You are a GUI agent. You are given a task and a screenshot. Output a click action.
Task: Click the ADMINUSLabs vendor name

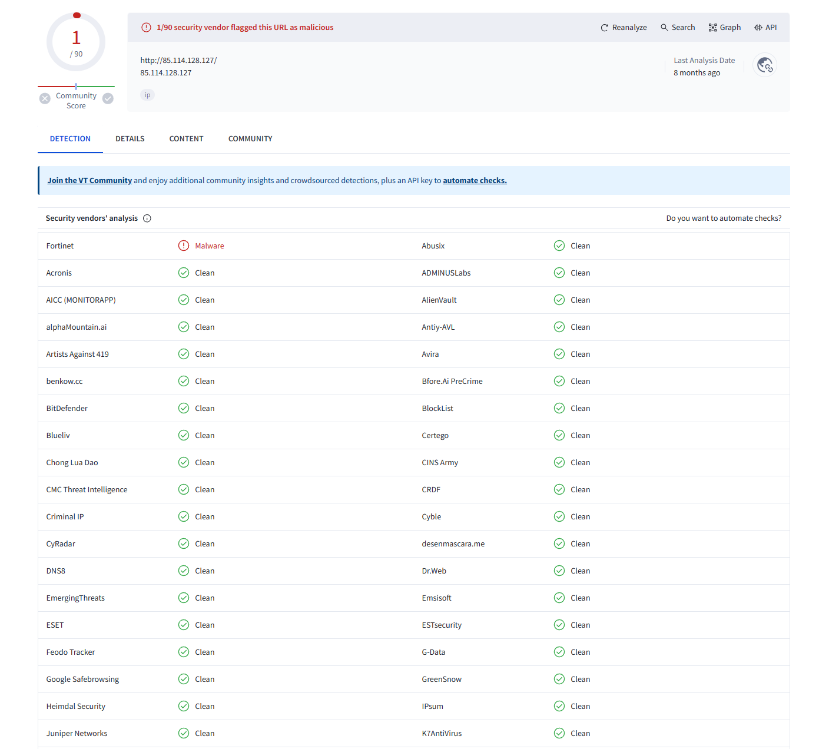click(x=446, y=273)
